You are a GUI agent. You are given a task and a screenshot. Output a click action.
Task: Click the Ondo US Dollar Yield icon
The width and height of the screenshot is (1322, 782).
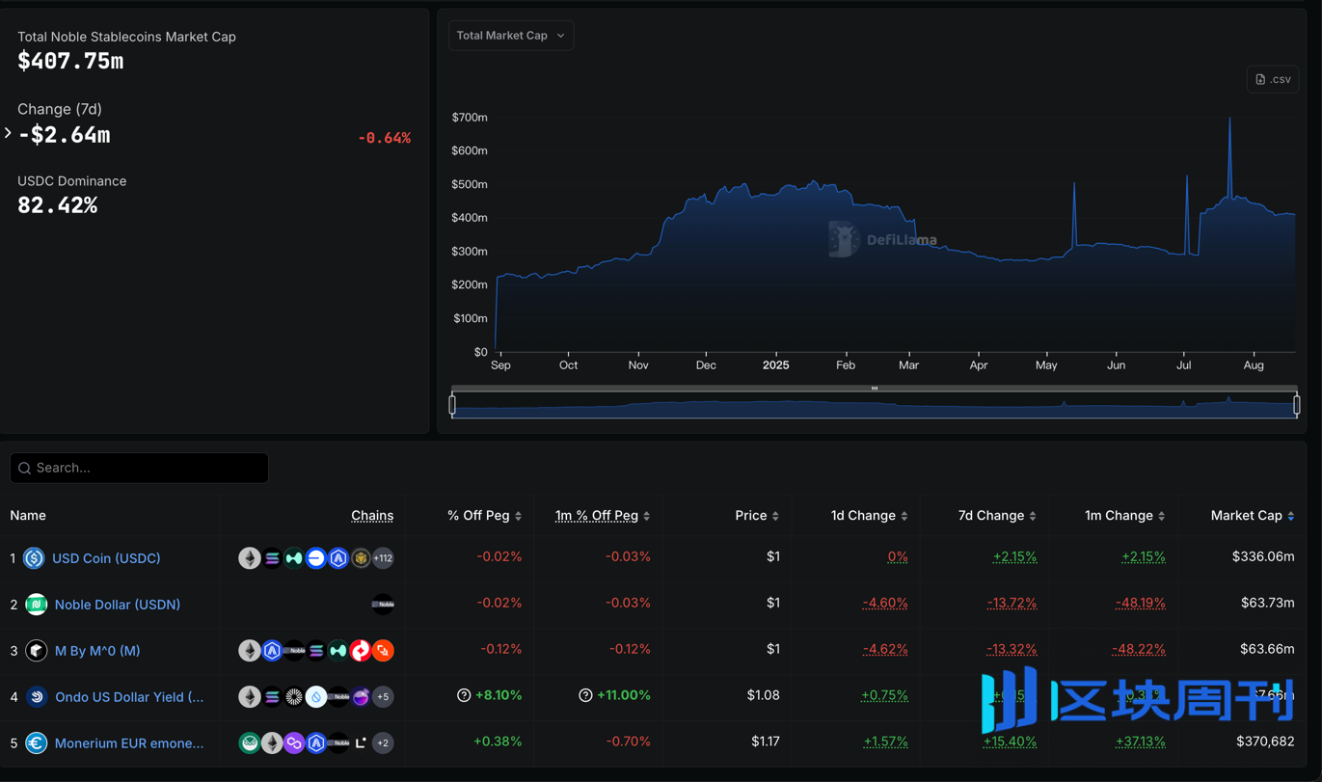[37, 697]
